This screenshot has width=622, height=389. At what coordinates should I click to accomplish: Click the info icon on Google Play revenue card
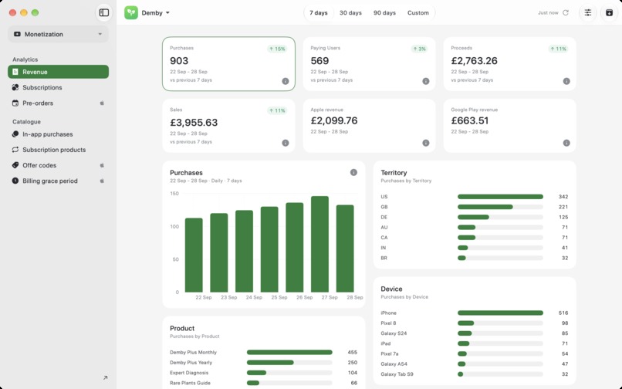click(x=566, y=143)
